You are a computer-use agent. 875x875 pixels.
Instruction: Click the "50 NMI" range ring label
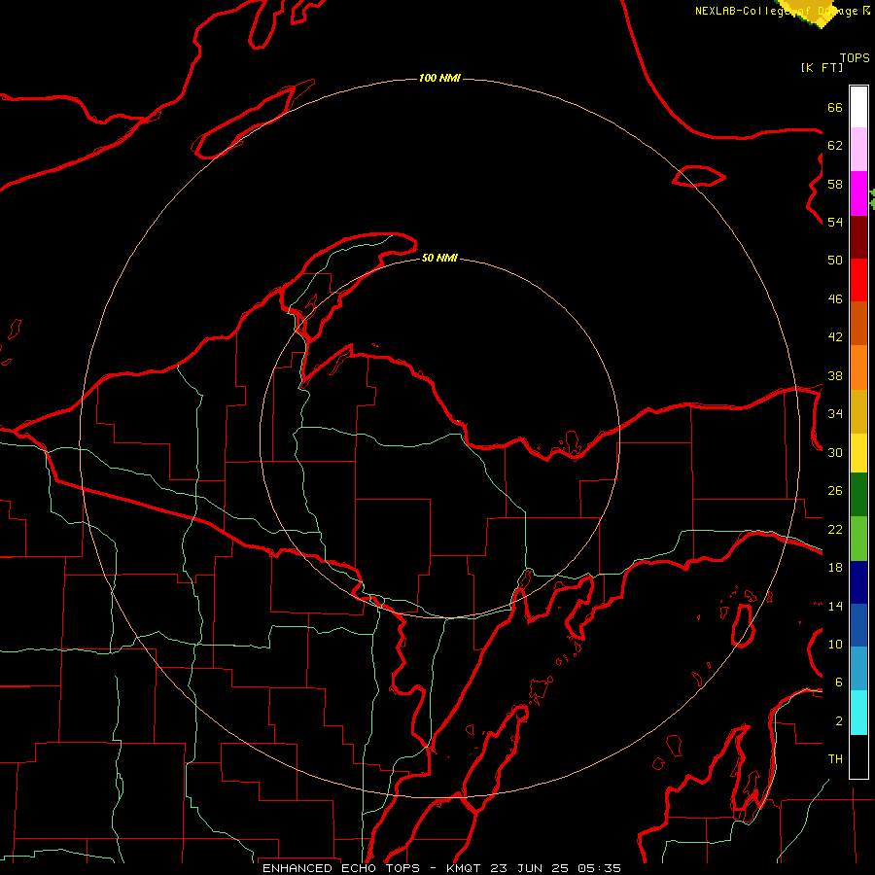point(439,258)
